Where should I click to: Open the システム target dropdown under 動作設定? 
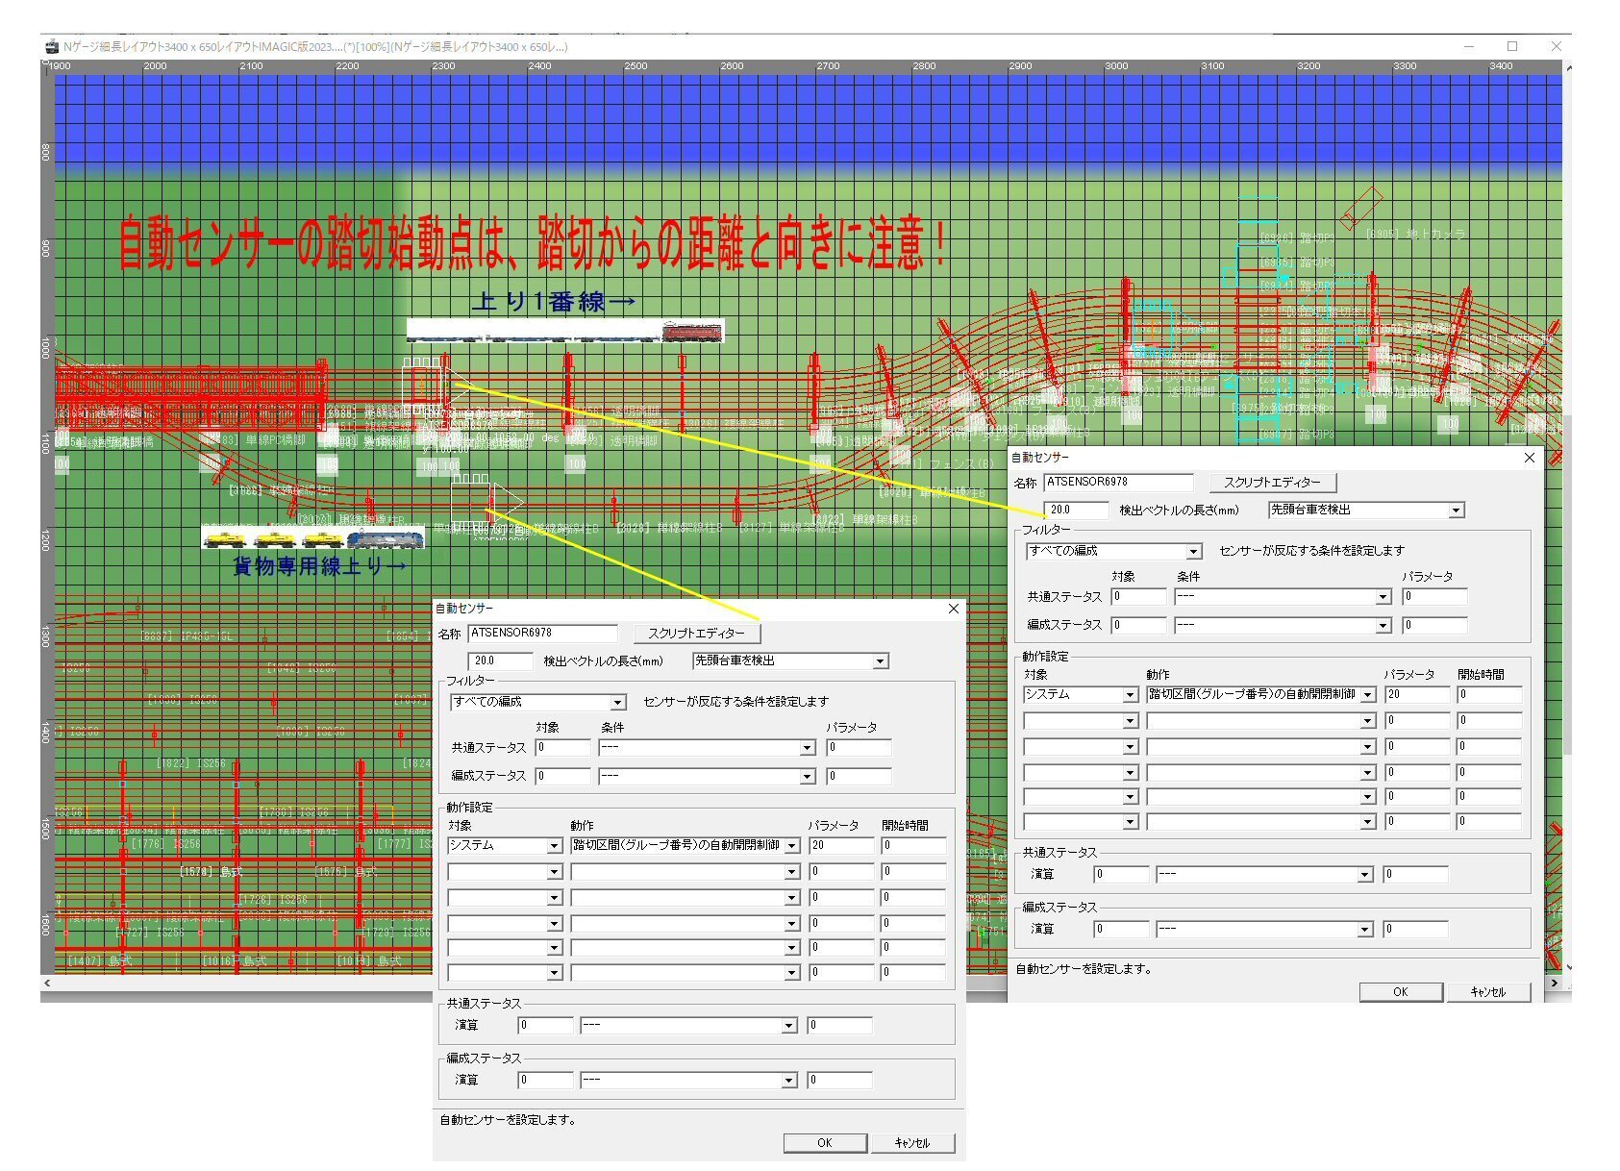coord(554,846)
